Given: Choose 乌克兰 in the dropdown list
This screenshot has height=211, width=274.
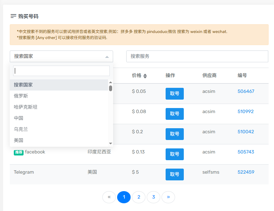Looking at the screenshot, I should pyautogui.click(x=21, y=129).
